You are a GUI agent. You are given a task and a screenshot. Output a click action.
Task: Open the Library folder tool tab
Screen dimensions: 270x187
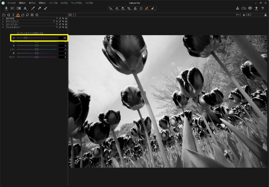pos(4,15)
